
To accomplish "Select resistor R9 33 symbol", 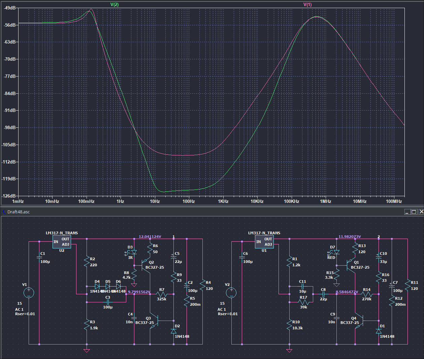I will point(174,277).
